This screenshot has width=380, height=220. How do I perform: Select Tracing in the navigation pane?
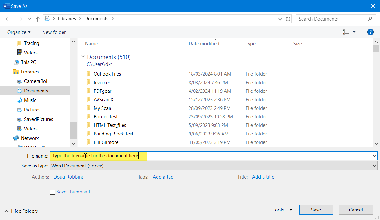point(31,43)
